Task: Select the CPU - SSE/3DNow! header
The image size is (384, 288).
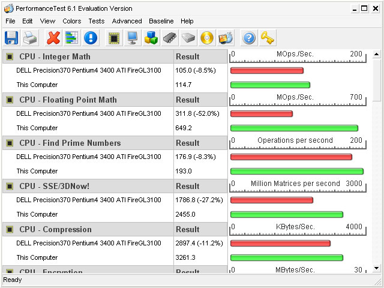Action: click(x=88, y=187)
